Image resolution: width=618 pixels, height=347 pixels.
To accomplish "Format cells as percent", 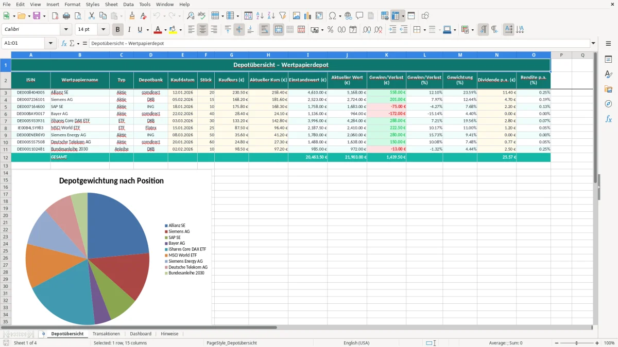I will (330, 30).
